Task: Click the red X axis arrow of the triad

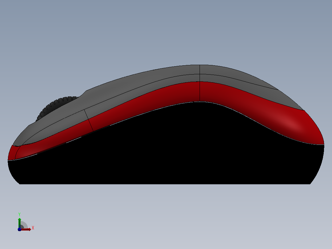Action: pos(26,229)
